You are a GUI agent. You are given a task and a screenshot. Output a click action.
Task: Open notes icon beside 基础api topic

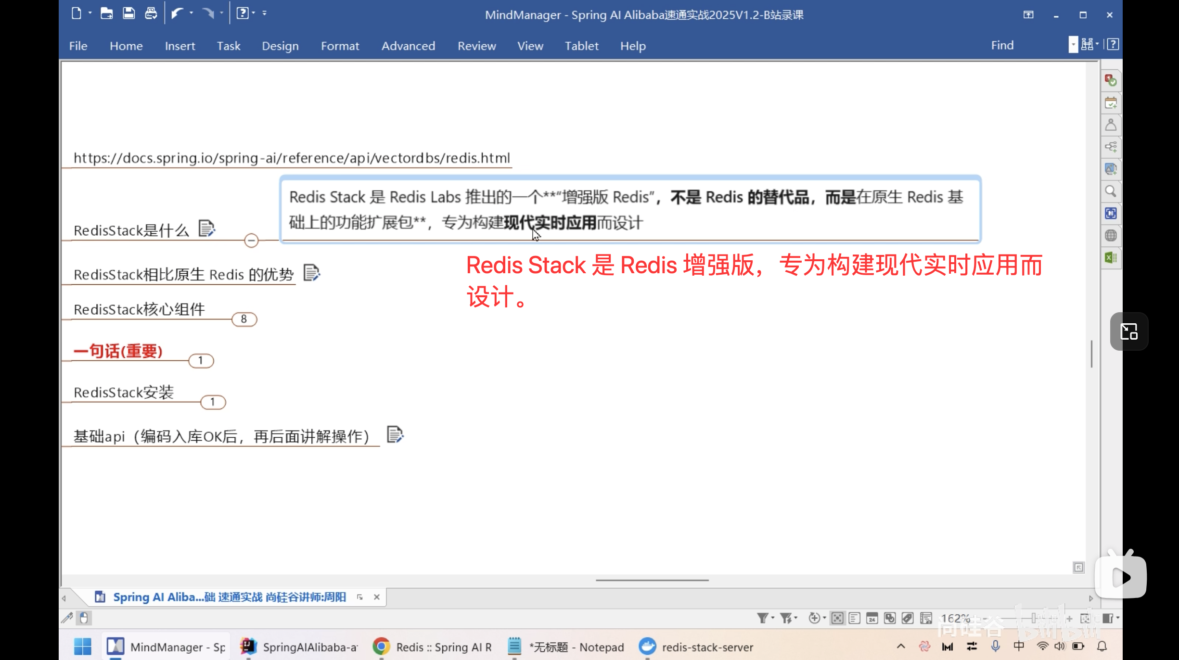pos(395,435)
